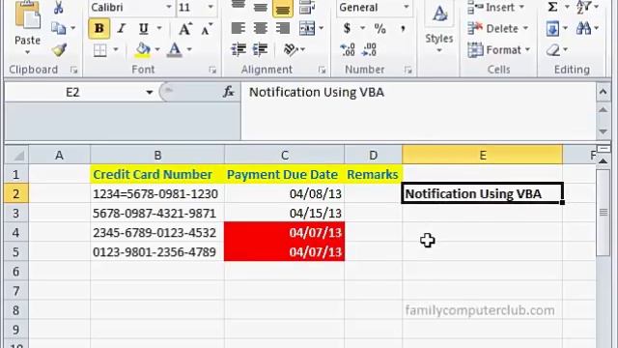The width and height of the screenshot is (618, 348).
Task: Open Number dialog launcher
Action: [x=407, y=70]
